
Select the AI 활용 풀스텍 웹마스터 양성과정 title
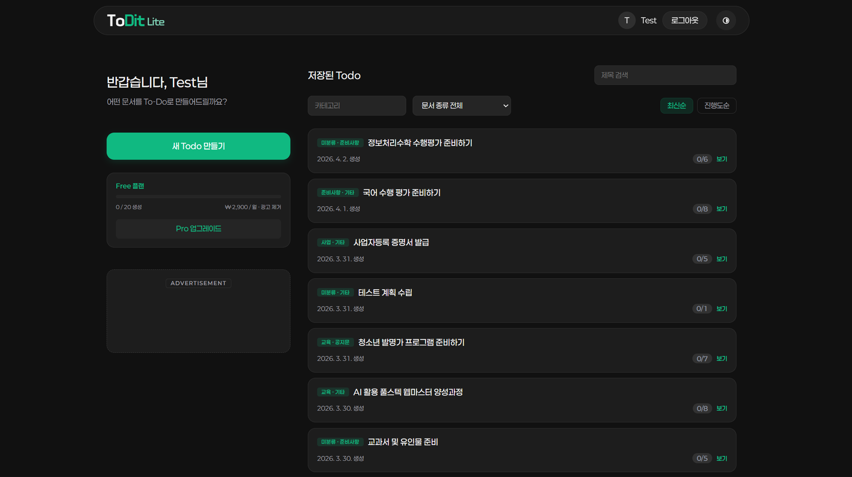[408, 392]
